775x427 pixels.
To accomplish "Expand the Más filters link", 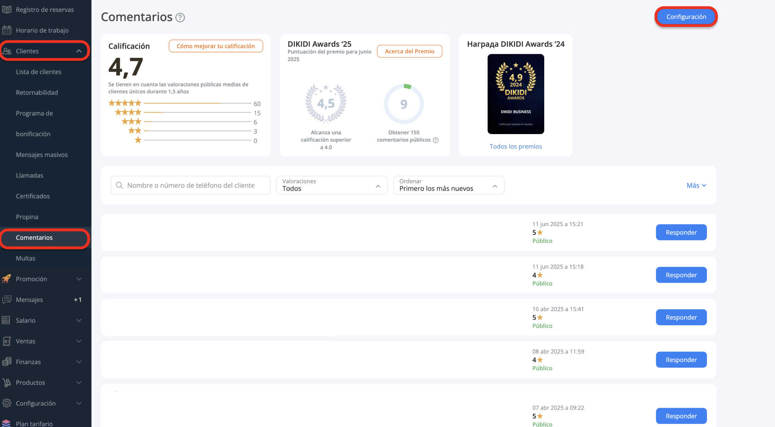I will coord(696,185).
